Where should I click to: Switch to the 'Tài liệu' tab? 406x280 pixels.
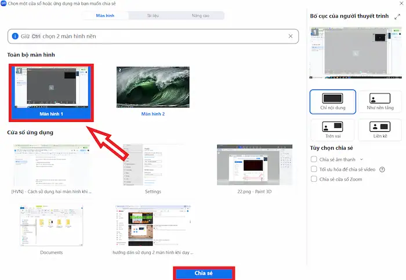pyautogui.click(x=153, y=16)
